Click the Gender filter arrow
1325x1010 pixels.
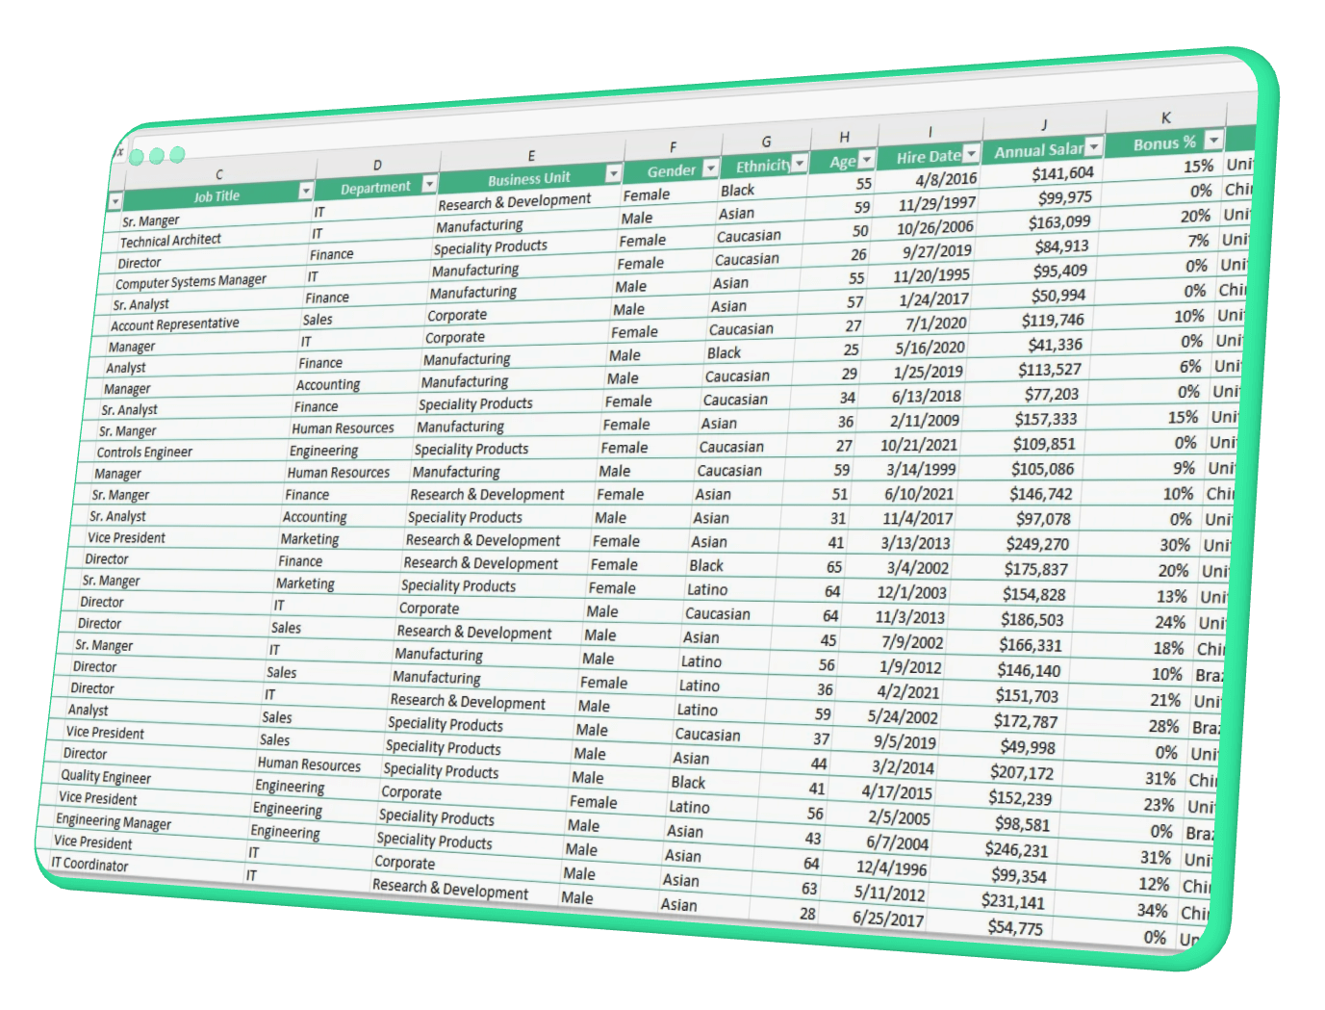710,168
